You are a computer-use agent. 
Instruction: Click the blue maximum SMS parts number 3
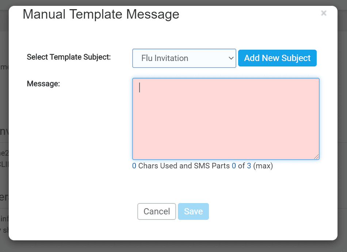(x=249, y=166)
